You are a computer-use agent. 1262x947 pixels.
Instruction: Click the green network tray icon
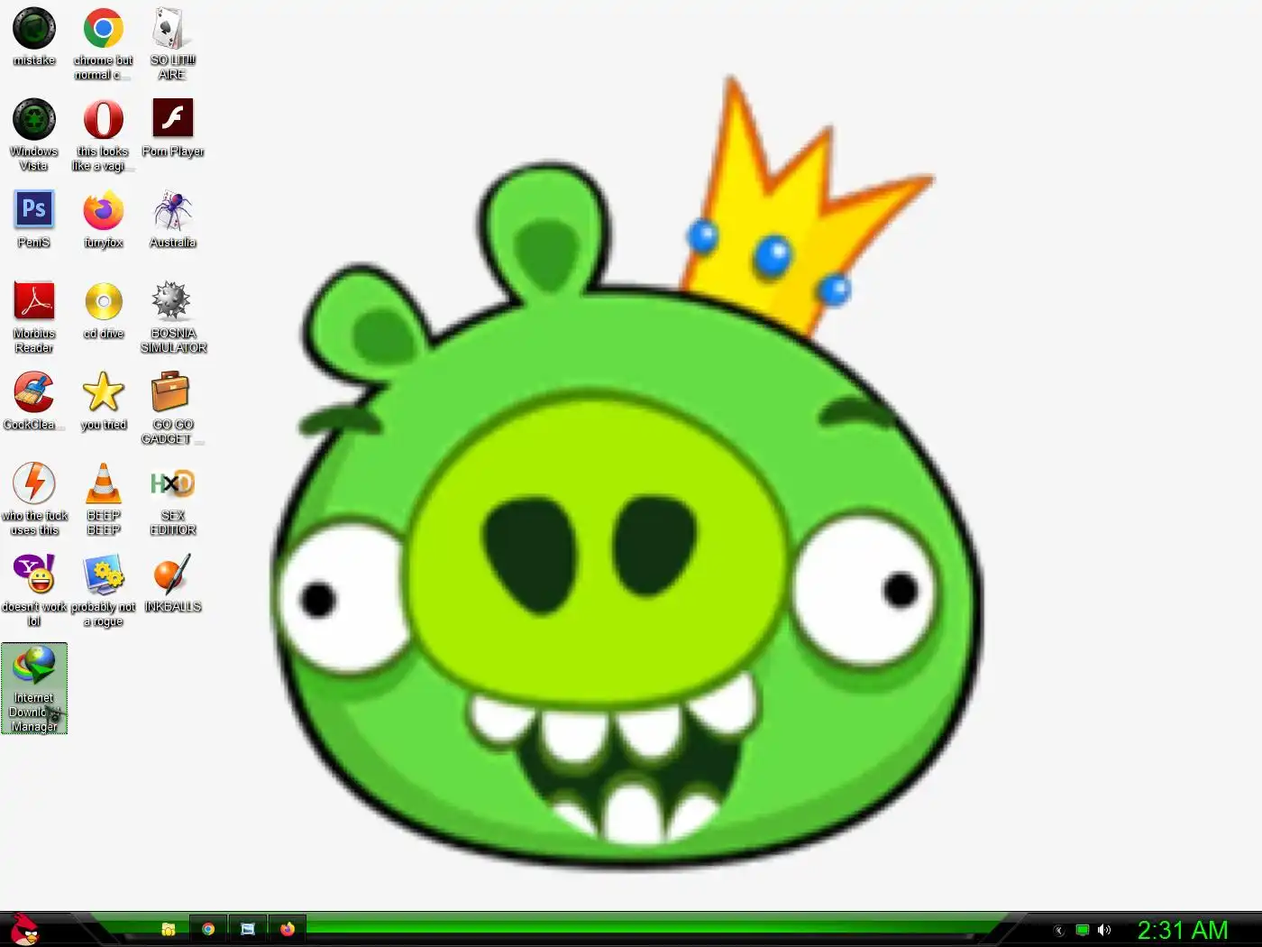coord(1083,930)
